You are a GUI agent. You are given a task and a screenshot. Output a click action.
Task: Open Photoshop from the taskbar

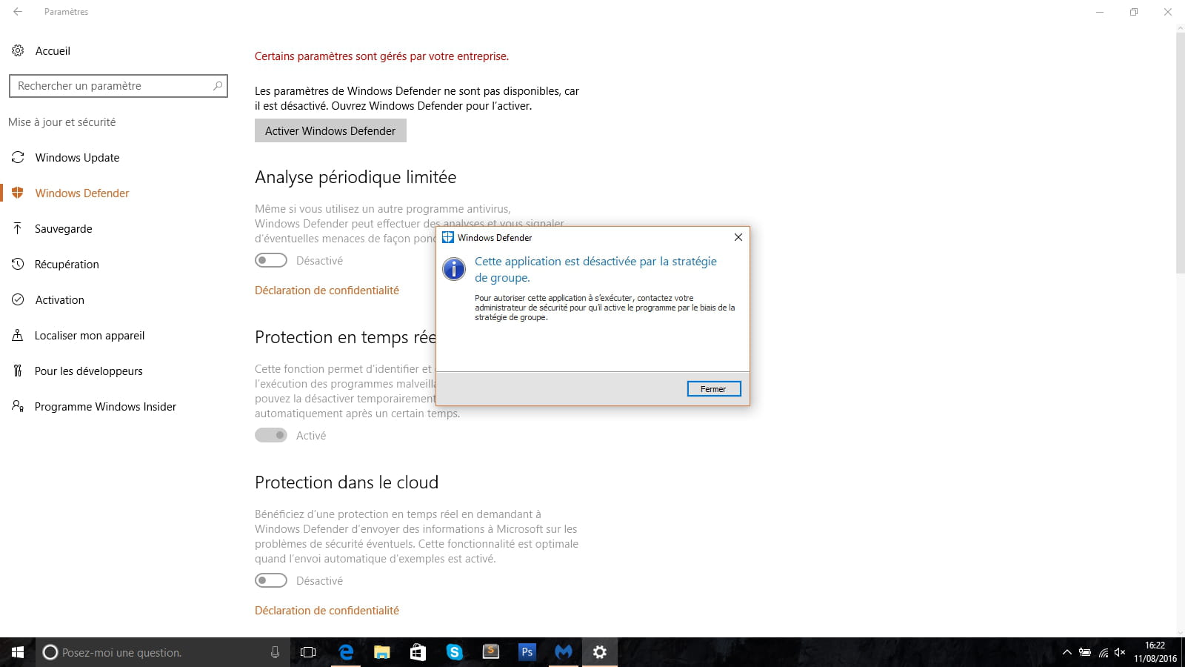pyautogui.click(x=527, y=652)
